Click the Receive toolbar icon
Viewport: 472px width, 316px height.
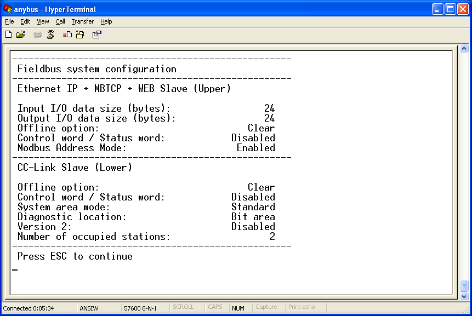pyautogui.click(x=80, y=35)
